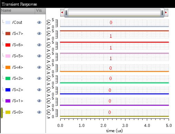Click the left grip handle of zoom scrollbar
Viewport: 175px width, 134px height.
point(66,13)
